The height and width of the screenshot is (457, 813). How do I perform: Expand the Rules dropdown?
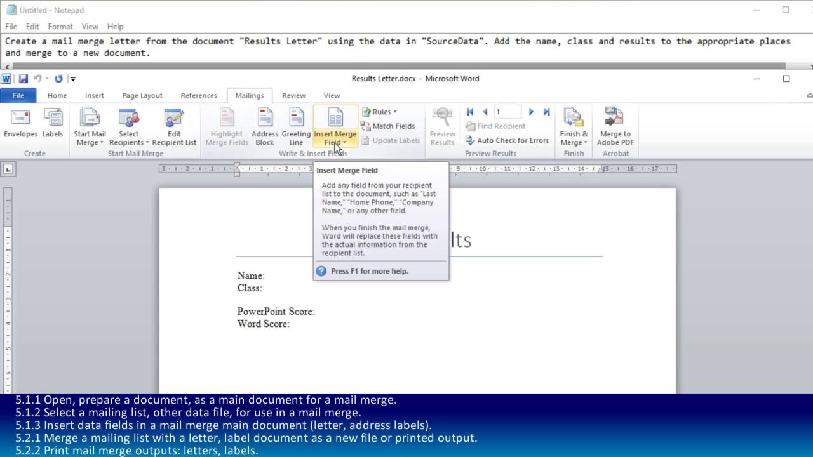click(379, 112)
